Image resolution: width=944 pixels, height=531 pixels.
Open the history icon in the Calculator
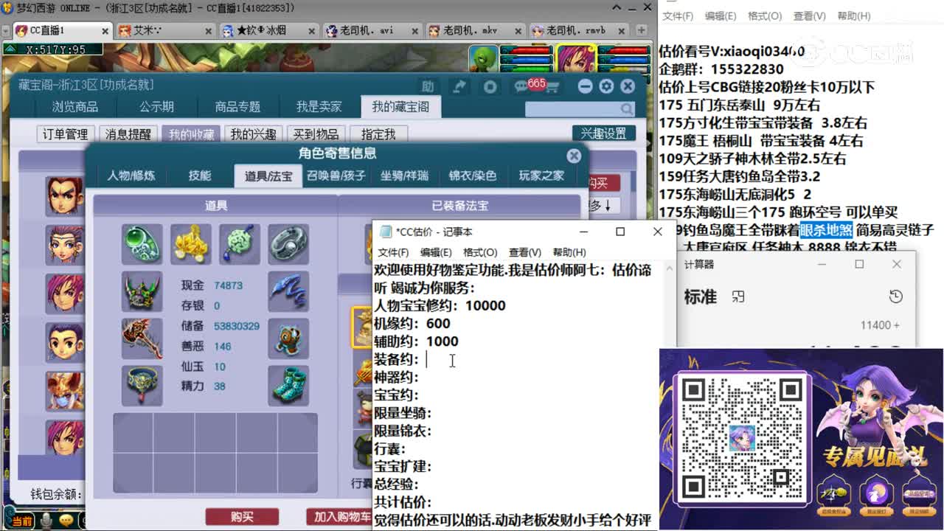[x=895, y=296]
